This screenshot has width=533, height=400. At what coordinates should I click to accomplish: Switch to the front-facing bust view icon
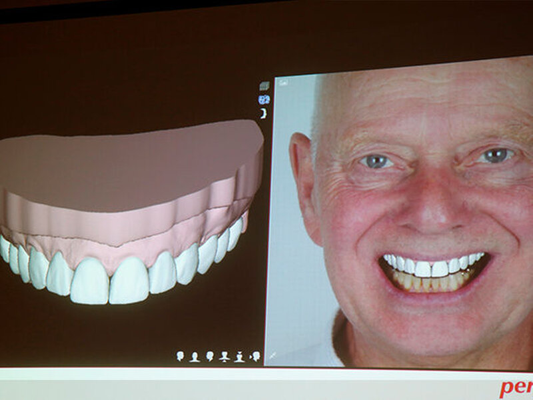point(195,357)
